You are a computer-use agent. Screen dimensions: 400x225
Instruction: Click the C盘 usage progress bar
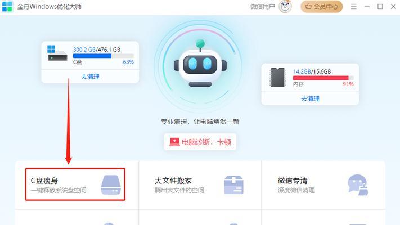(104, 56)
